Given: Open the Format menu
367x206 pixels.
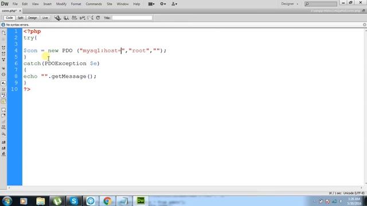Looking at the screenshot, I should pyautogui.click(x=76, y=4).
